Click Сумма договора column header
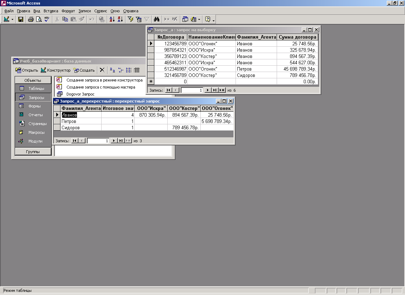Screen dimensions: 405x295 297,37
